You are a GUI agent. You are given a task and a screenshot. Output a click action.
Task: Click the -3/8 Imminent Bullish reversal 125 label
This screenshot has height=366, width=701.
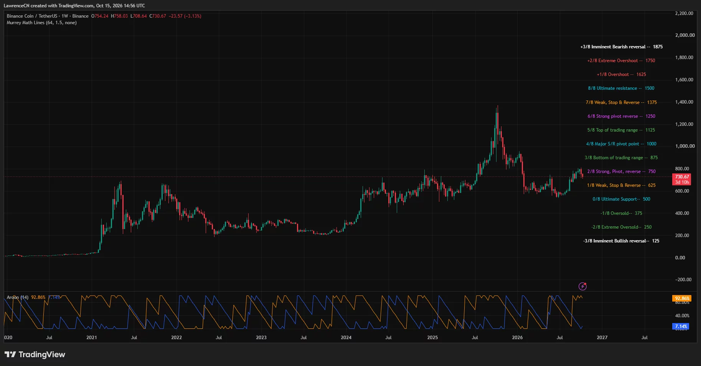point(621,241)
